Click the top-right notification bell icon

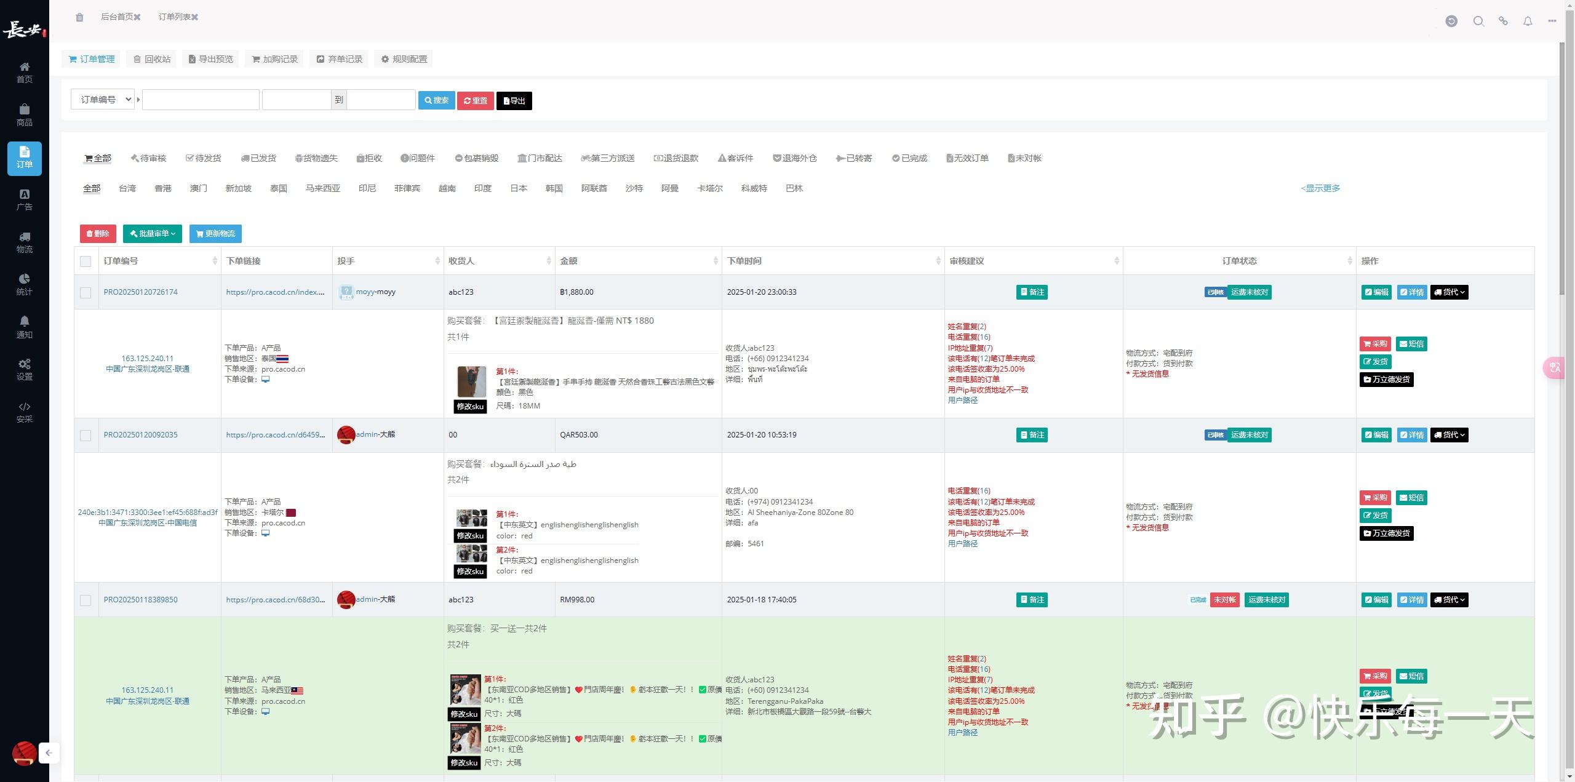pyautogui.click(x=1528, y=22)
